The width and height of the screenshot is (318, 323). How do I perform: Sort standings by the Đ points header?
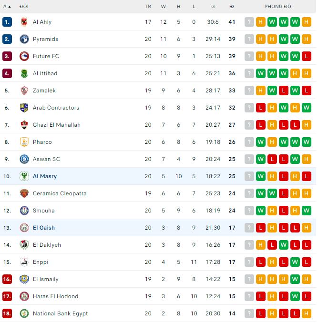pos(232,7)
